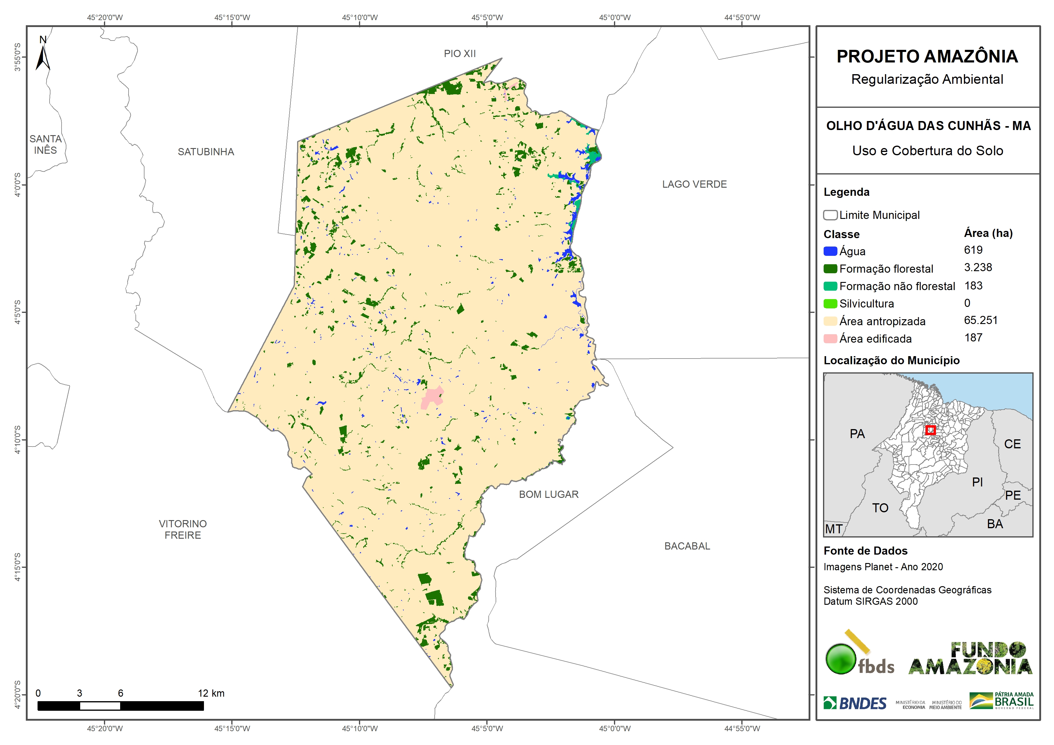Click the scale bar 12 km label
Screen dimensions: 1054x745
coord(211,693)
